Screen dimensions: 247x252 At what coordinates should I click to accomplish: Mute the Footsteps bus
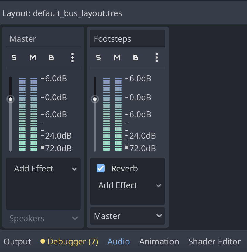click(x=117, y=57)
